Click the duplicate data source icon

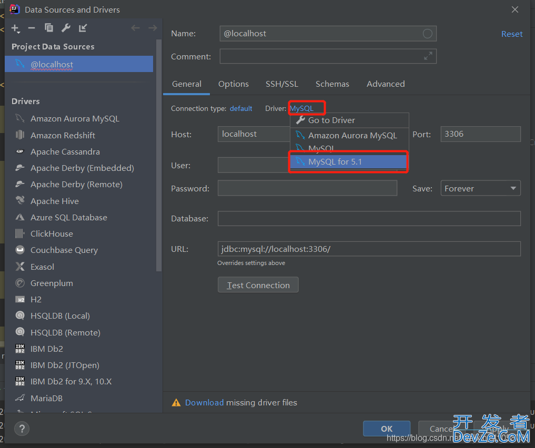pos(49,28)
